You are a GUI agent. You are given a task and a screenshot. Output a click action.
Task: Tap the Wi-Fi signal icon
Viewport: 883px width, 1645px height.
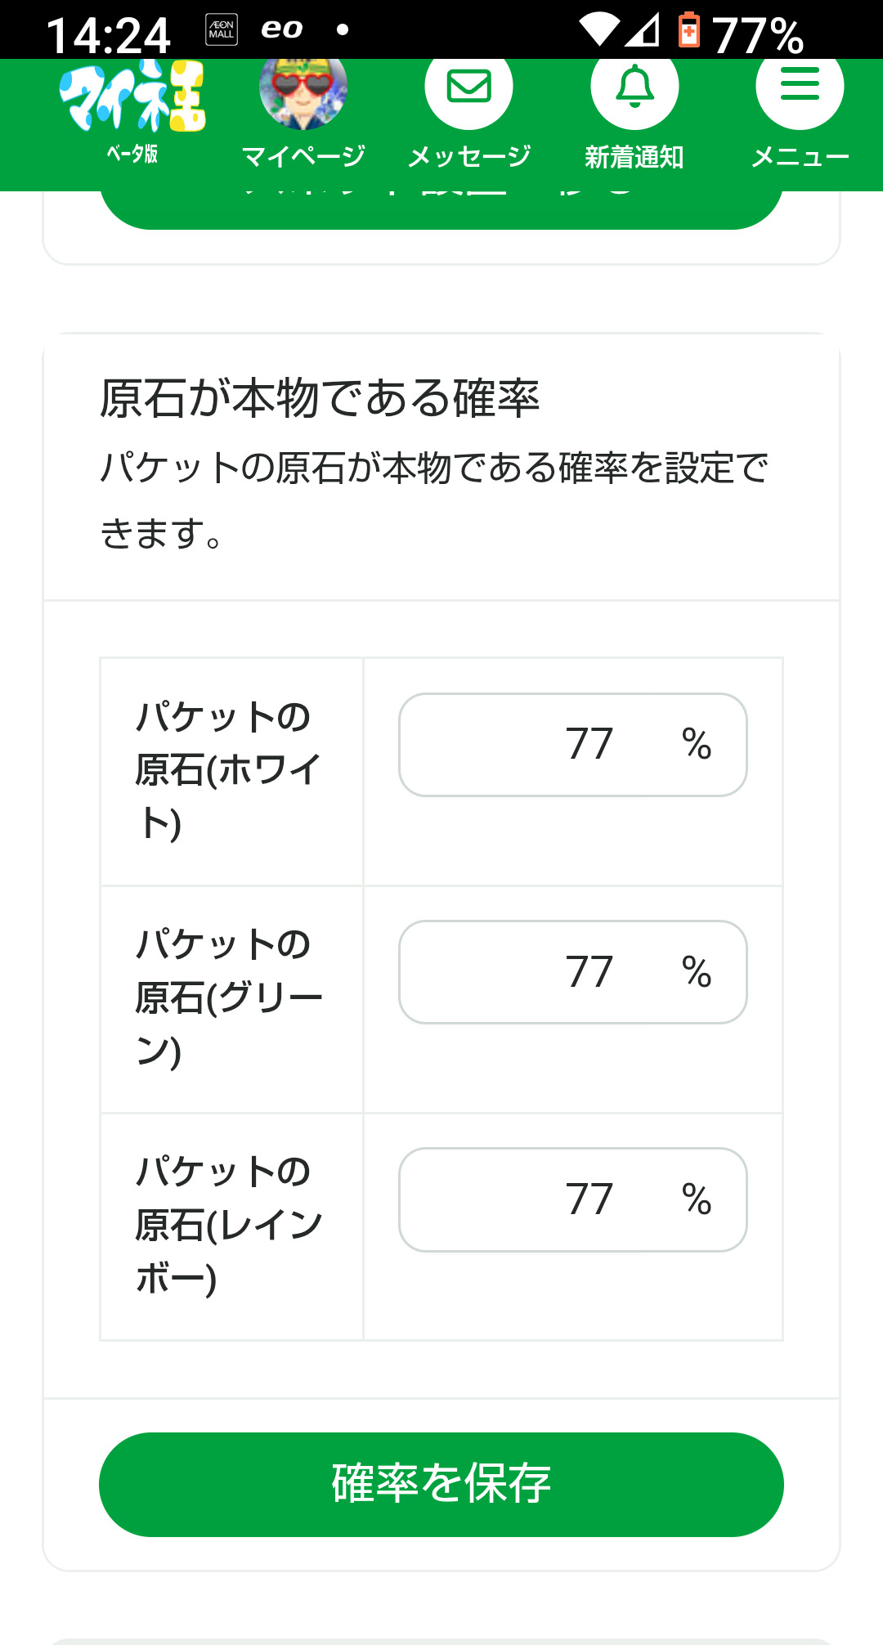click(600, 29)
